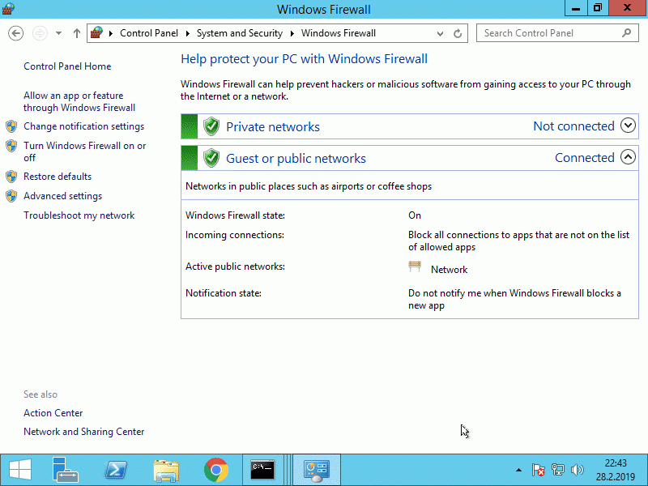Click the search magnifier icon
This screenshot has width=648, height=486.
626,33
